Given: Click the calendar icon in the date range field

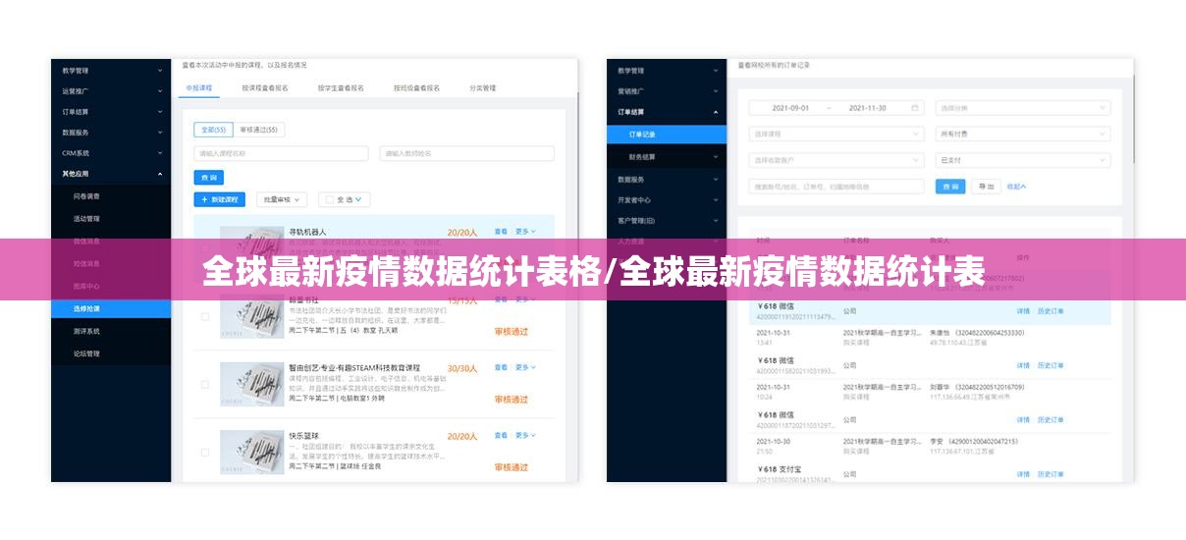Looking at the screenshot, I should (x=915, y=108).
